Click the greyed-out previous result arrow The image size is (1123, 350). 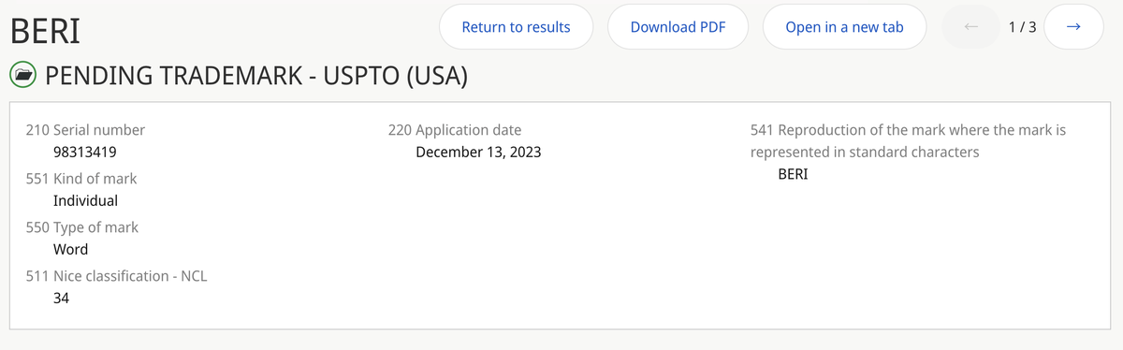971,26
